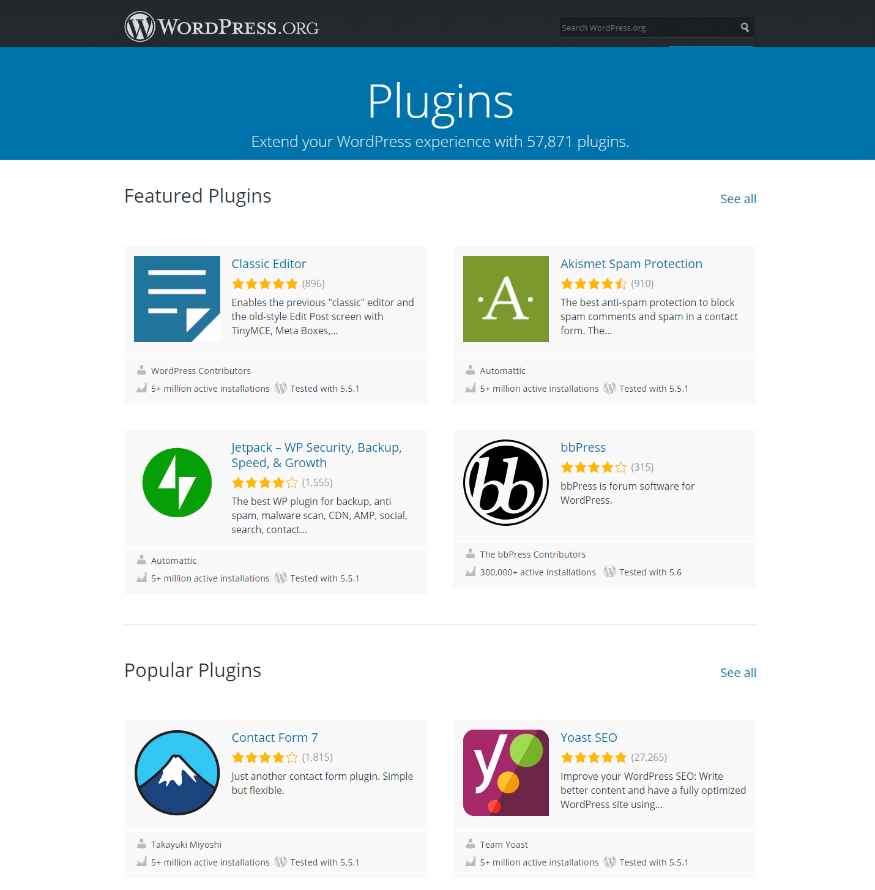875x890 pixels.
Task: Open the Classic Editor plugin icon
Action: [177, 299]
